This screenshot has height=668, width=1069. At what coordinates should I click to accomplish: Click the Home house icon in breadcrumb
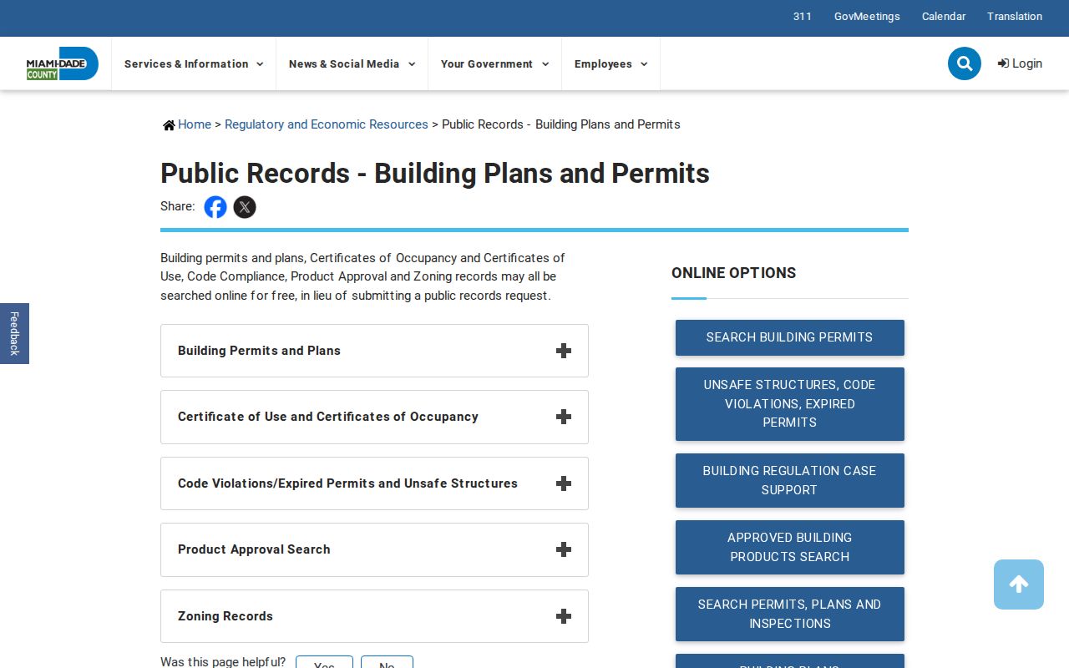tap(169, 125)
